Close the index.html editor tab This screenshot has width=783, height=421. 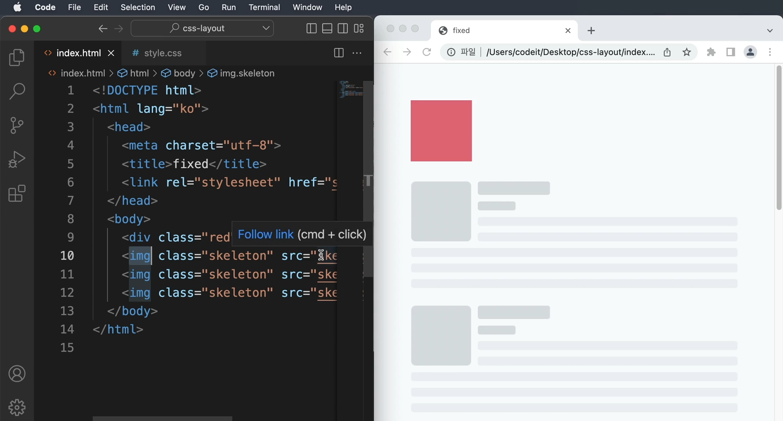point(111,53)
